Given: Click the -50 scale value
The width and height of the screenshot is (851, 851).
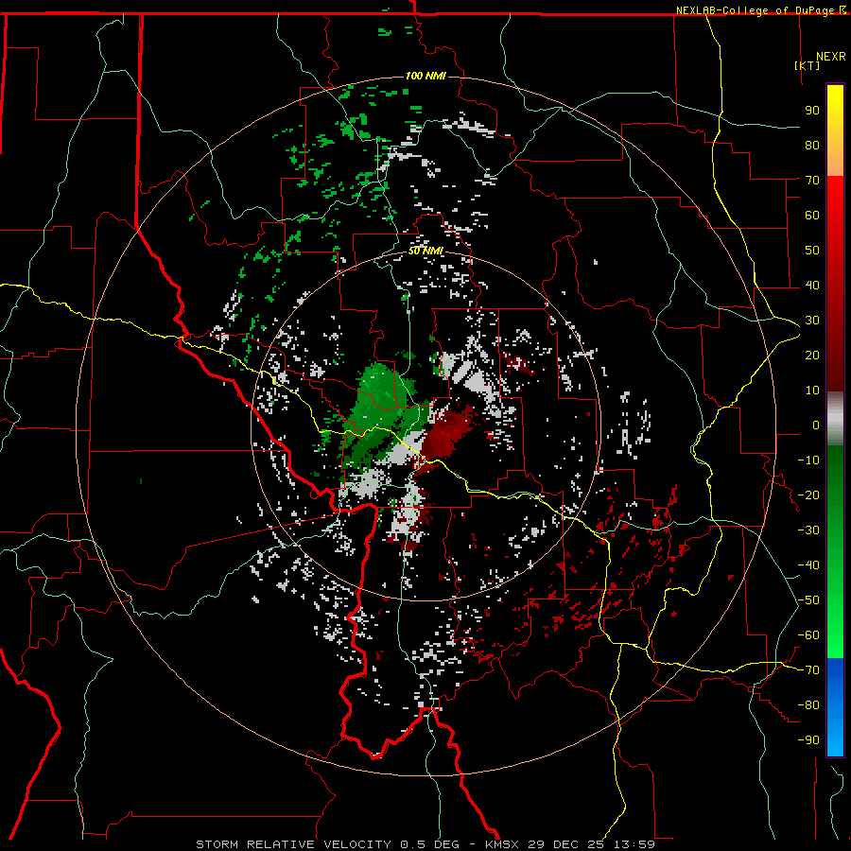Looking at the screenshot, I should click(808, 600).
